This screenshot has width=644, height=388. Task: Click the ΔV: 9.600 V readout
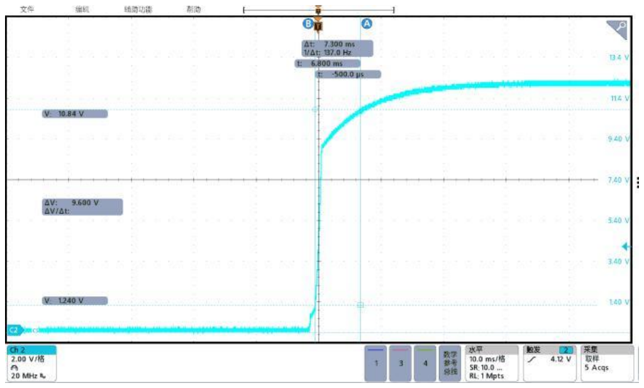pyautogui.click(x=82, y=207)
